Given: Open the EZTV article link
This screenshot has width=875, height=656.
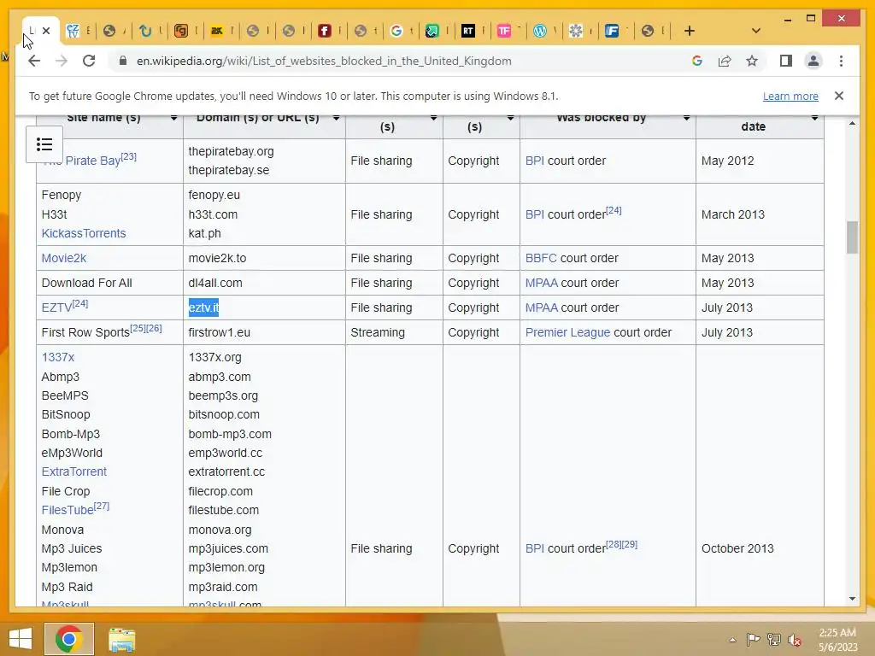Looking at the screenshot, I should click(56, 307).
